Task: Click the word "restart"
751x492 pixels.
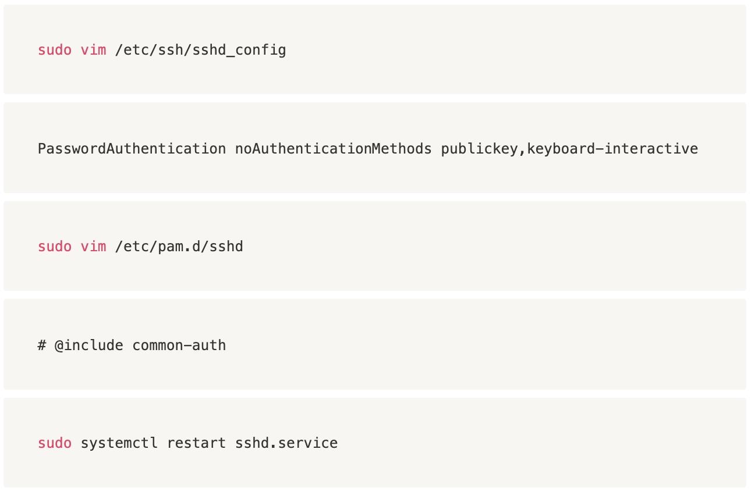Action: [196, 443]
